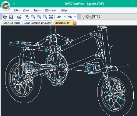Screen dimensions: 137x116
Task: Click the Undo arrow icon
Action: (59, 17)
